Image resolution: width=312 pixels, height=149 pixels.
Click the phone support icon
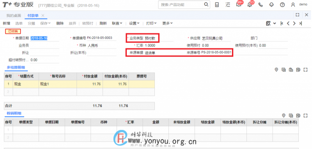261,5
